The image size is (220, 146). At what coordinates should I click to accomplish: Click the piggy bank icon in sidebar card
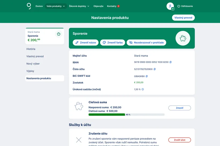58,34
